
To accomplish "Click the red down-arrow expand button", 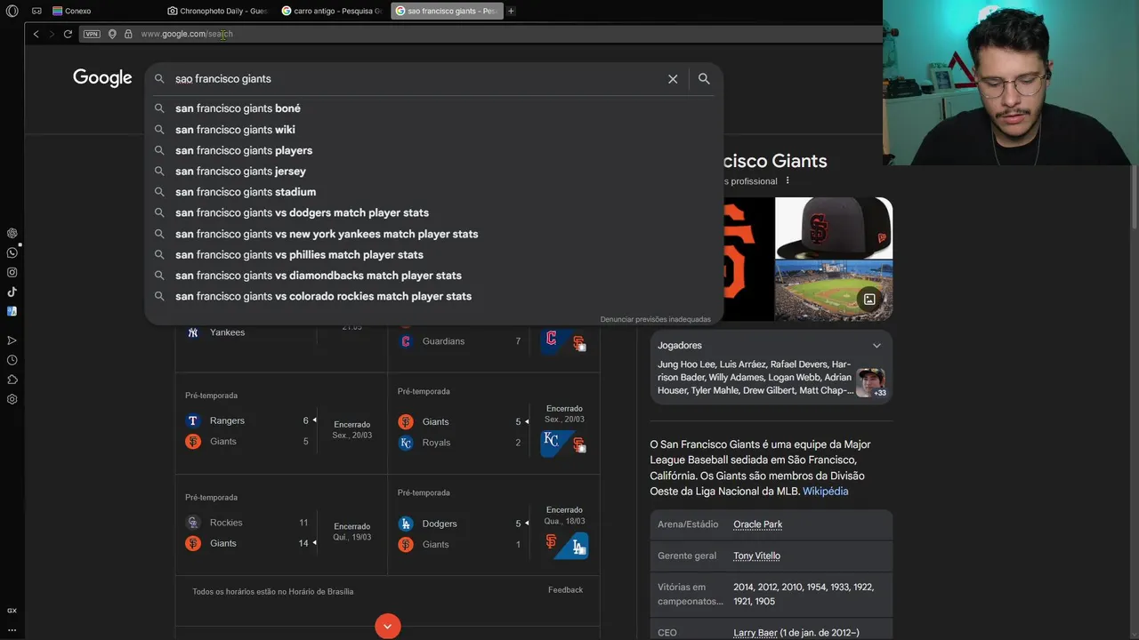I will click(x=387, y=626).
